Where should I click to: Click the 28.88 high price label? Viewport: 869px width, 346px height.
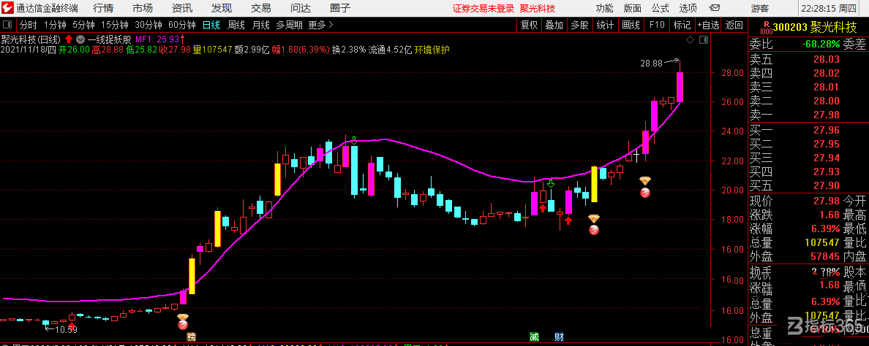651,63
